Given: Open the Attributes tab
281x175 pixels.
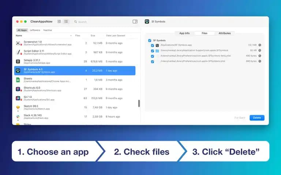Looking at the screenshot, I should [x=225, y=33].
